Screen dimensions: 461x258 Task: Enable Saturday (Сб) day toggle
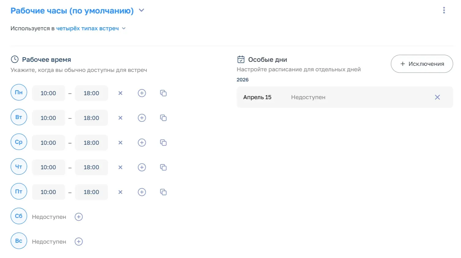[x=19, y=216]
